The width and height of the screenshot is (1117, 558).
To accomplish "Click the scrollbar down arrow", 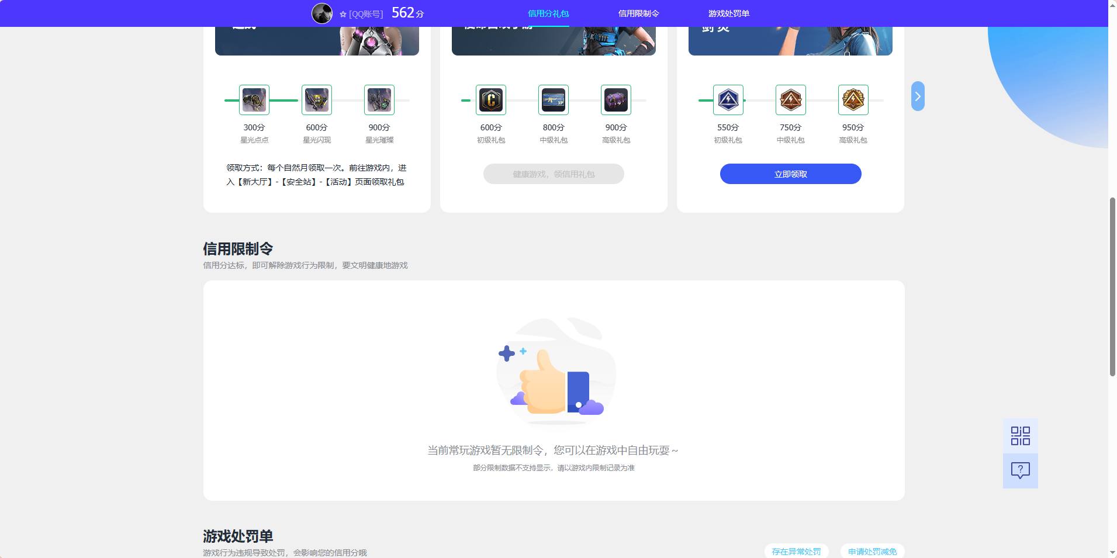I will [x=1112, y=553].
